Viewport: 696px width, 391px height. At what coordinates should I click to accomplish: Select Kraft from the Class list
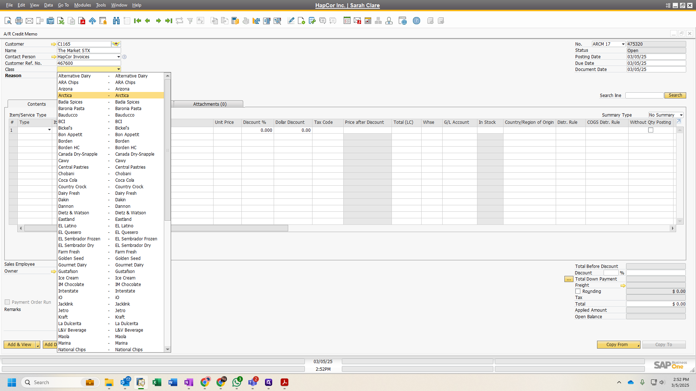111,317
